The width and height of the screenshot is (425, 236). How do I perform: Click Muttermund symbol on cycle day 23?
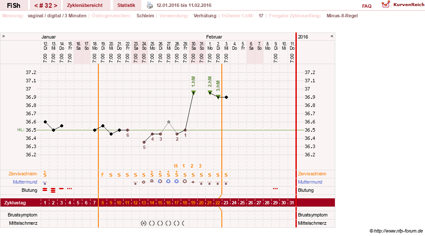click(x=226, y=183)
